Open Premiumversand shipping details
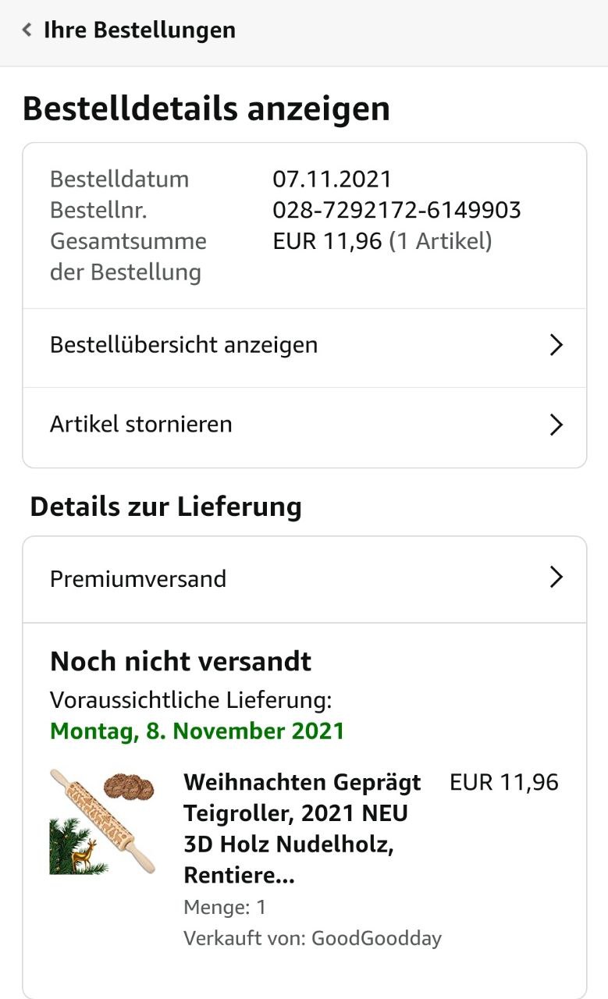The height and width of the screenshot is (999, 608). click(x=304, y=579)
